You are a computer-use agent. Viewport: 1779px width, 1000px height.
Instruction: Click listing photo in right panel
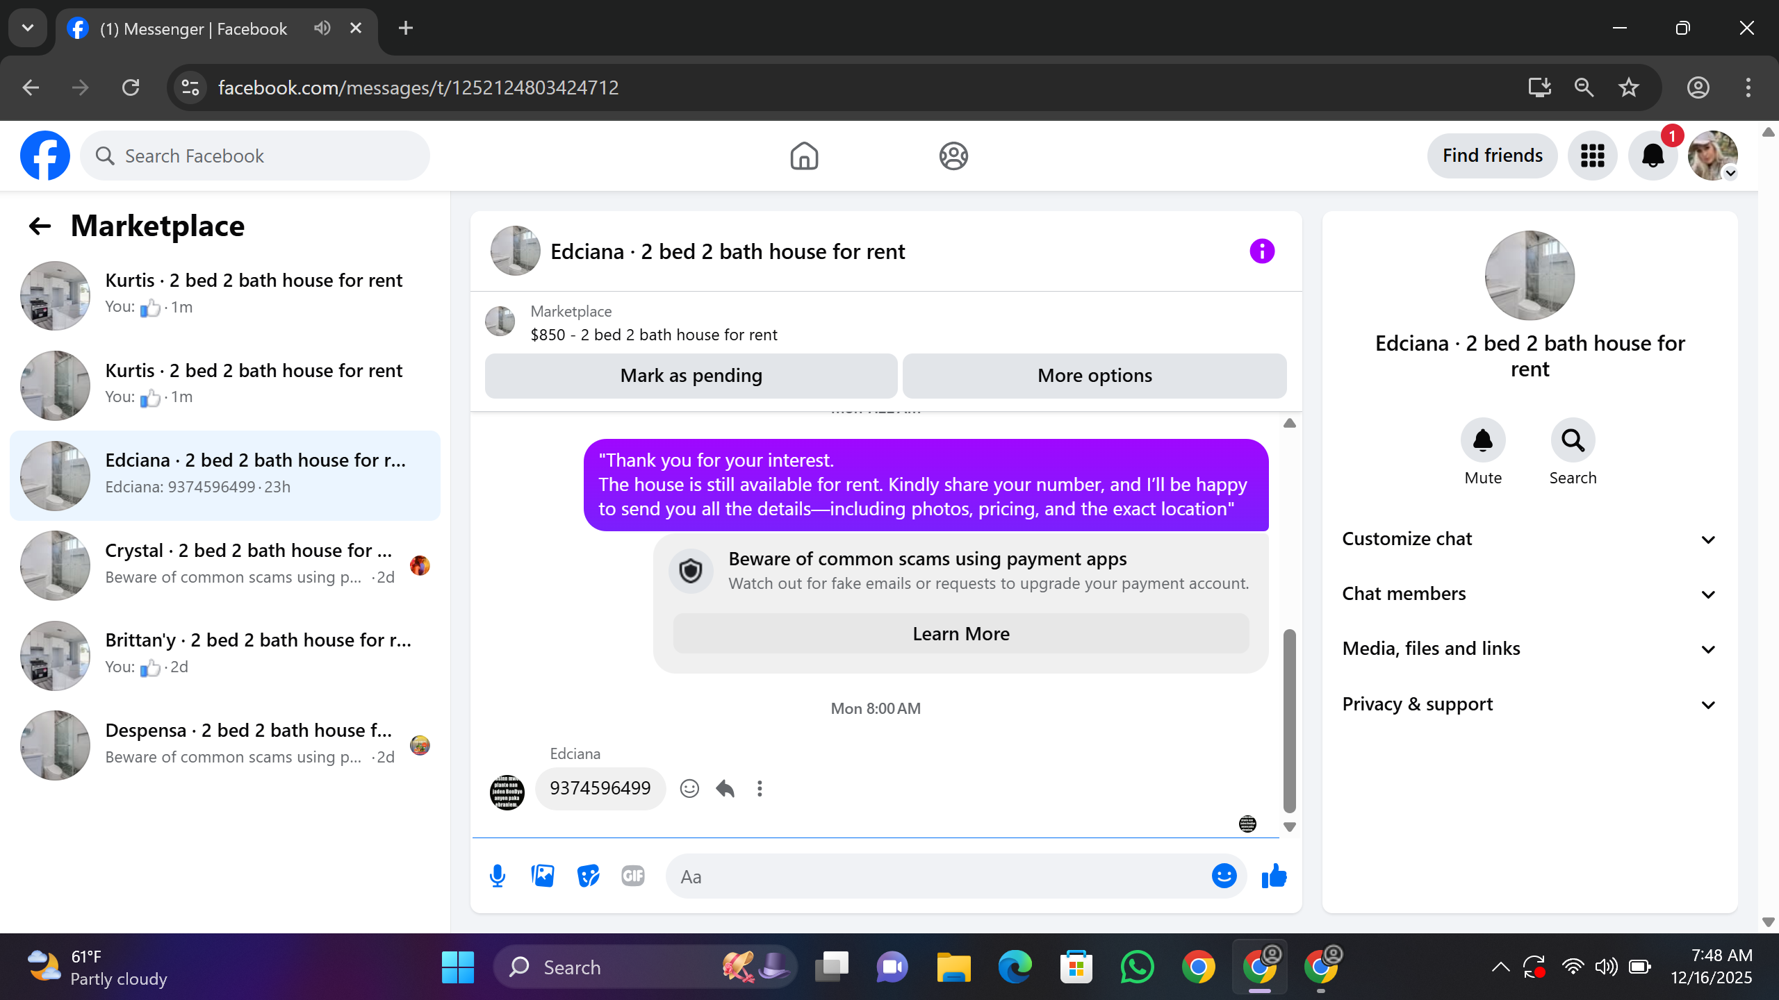coord(1530,275)
